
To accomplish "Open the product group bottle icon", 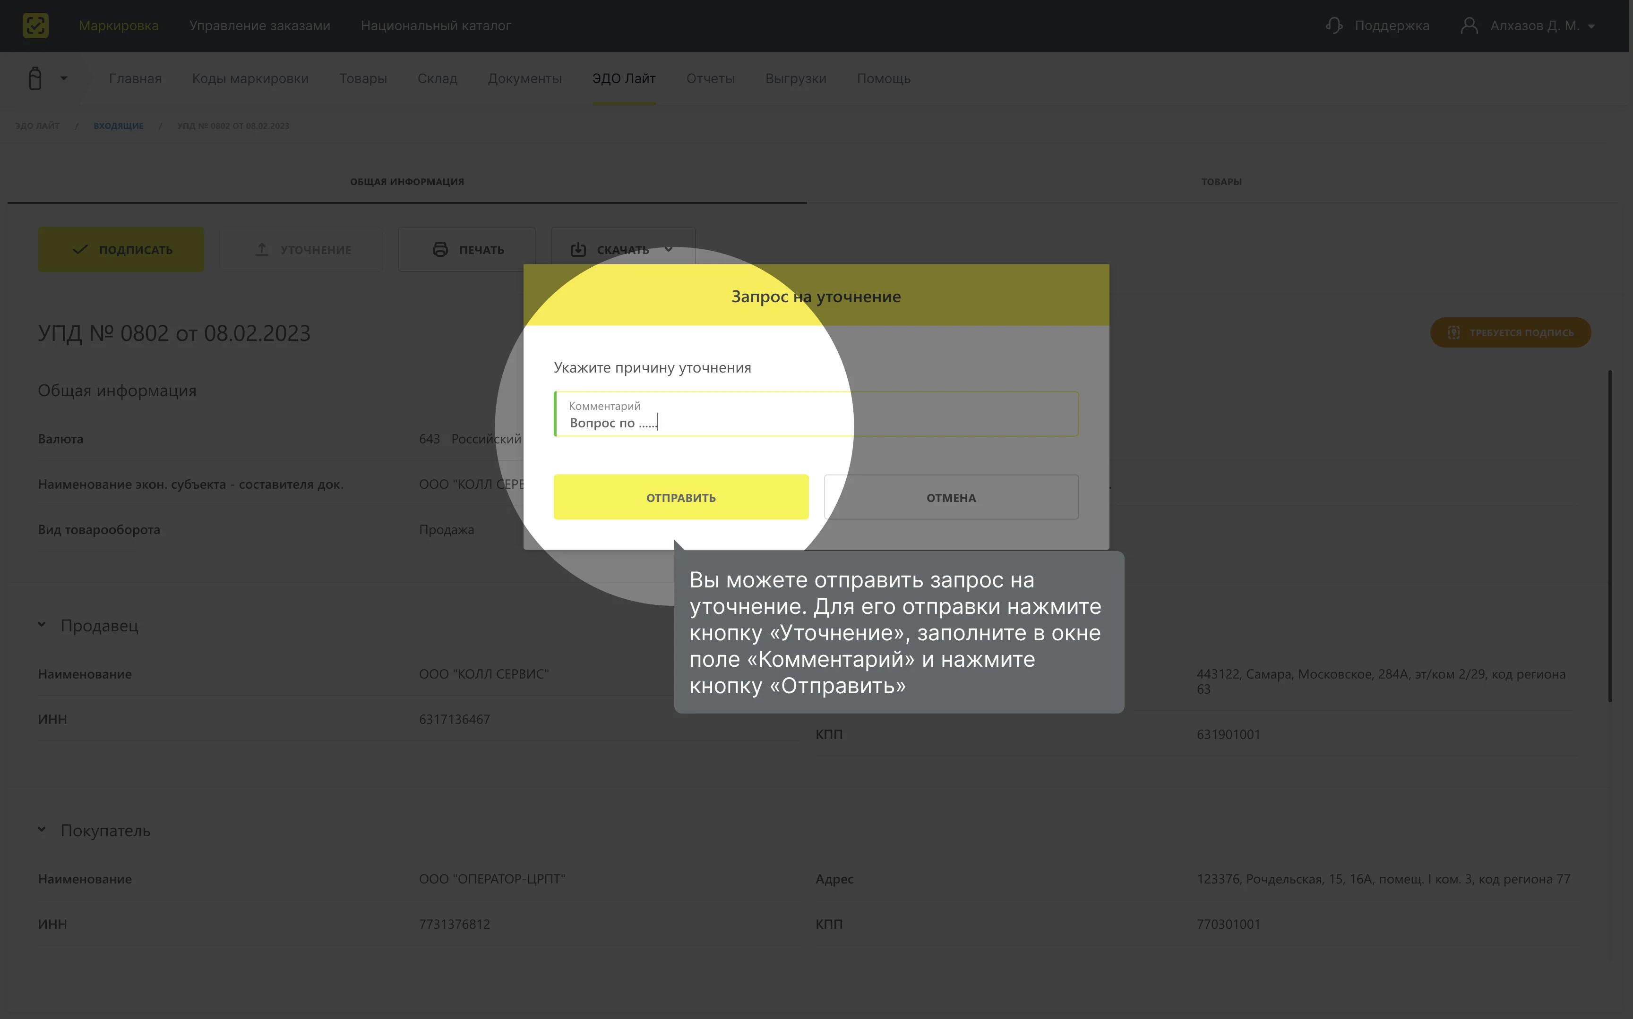I will pos(35,78).
